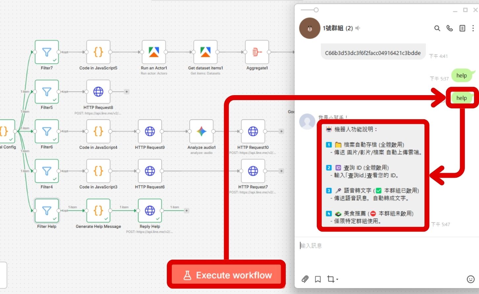479x294 pixels.
Task: Open the Generate Help Message node
Action: [x=98, y=211]
